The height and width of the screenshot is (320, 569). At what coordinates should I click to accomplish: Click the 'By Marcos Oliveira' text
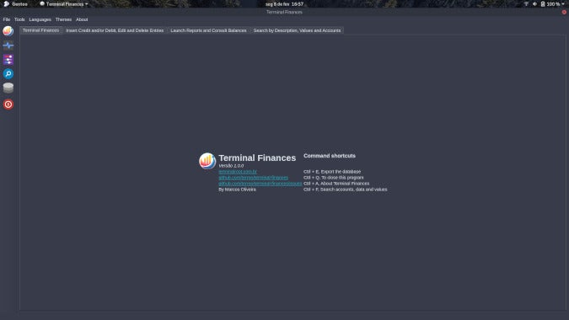(x=237, y=189)
